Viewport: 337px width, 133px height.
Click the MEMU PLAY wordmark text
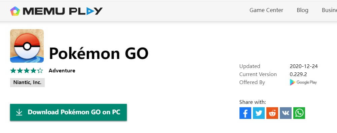click(x=63, y=11)
